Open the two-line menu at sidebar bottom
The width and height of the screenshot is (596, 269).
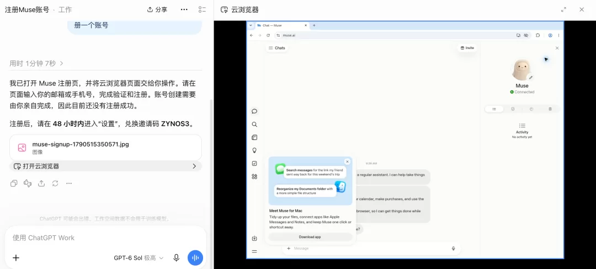coord(254,251)
